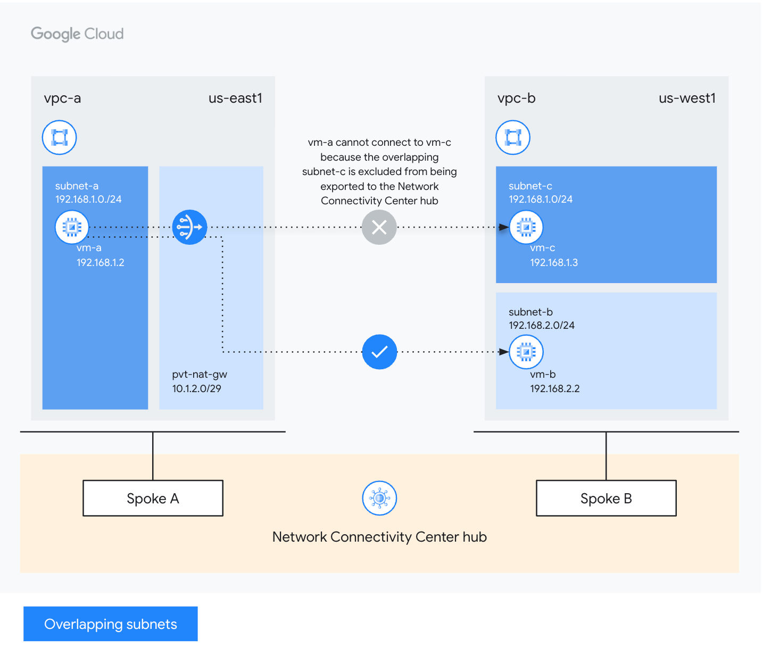Image resolution: width=763 pixels, height=647 pixels.
Task: Select the vm-b compute instance icon
Action: (526, 352)
